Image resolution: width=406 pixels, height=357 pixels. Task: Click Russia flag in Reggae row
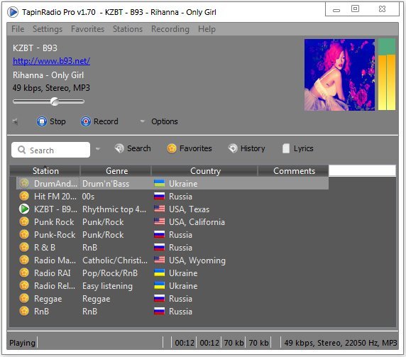tap(159, 298)
